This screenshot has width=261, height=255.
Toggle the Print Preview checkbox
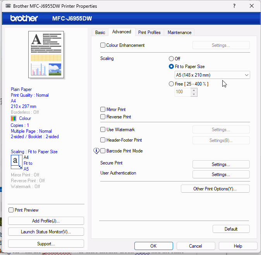pos(11,210)
